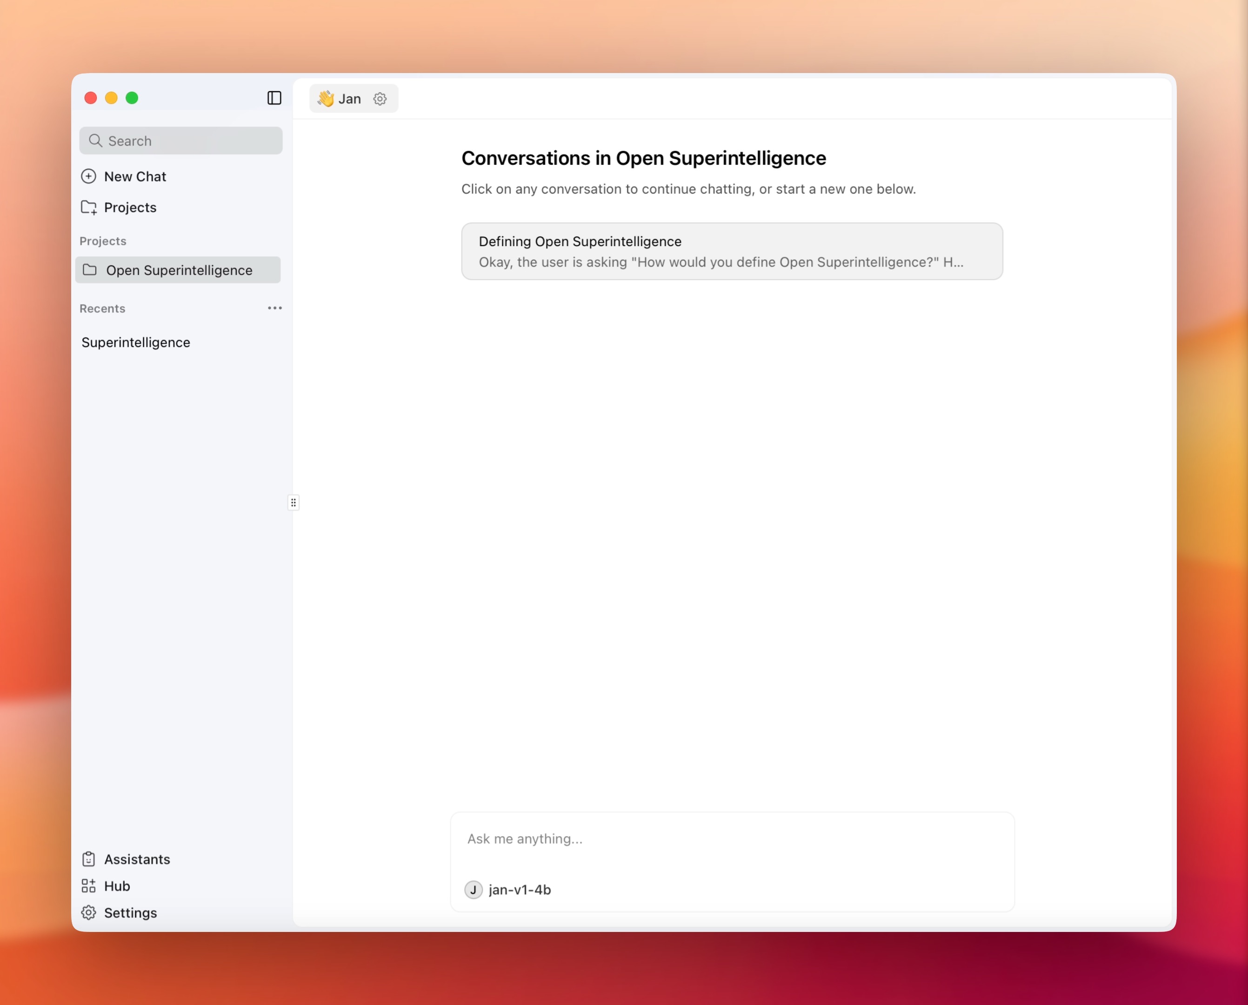Click the Jan assistant selector chip
Screen dimensions: 1248x1005
click(350, 99)
